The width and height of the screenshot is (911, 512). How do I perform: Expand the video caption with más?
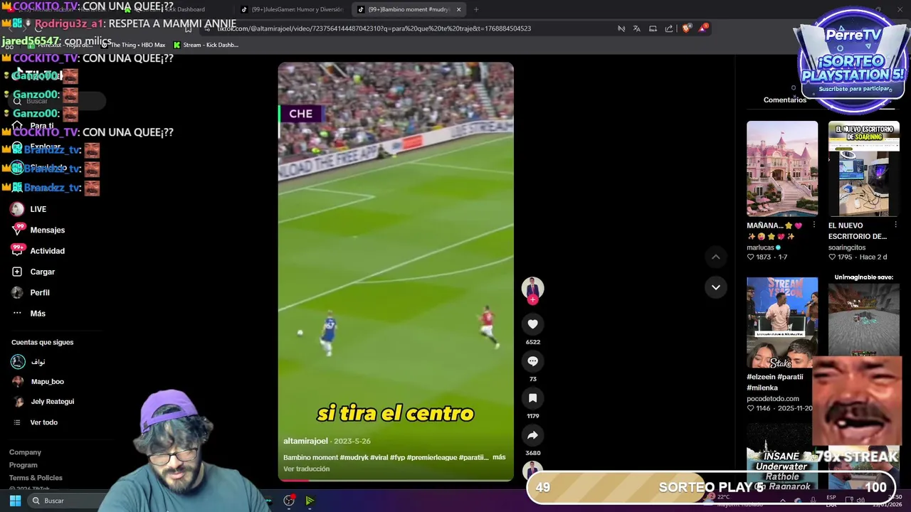point(499,457)
